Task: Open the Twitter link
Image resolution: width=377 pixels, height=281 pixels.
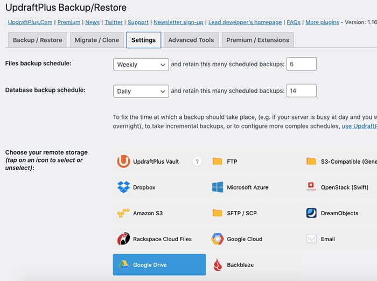Action: [114, 23]
